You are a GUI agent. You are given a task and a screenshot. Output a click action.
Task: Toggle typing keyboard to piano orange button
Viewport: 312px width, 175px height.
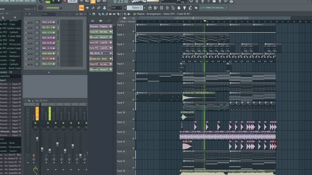point(81,8)
